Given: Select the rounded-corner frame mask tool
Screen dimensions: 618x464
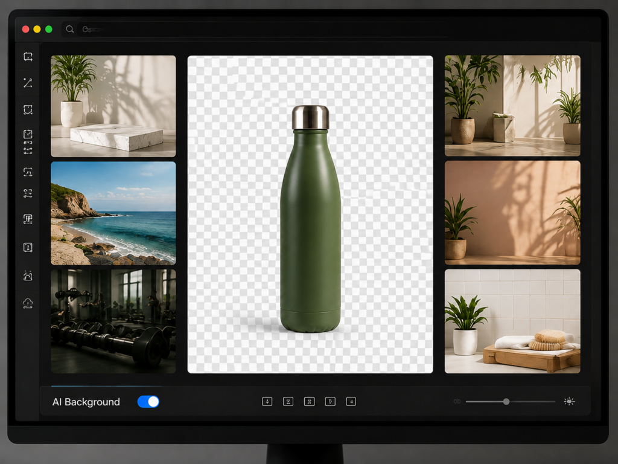Looking at the screenshot, I should [28, 109].
